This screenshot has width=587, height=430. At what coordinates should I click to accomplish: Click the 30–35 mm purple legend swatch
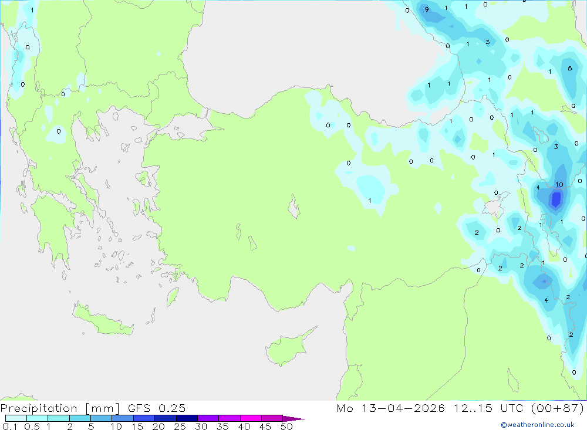208,418
